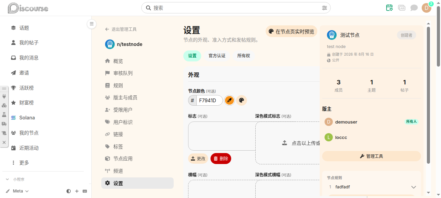Open 受限用户 in node admin menu
This screenshot has height=198, width=441.
pyautogui.click(x=137, y=110)
